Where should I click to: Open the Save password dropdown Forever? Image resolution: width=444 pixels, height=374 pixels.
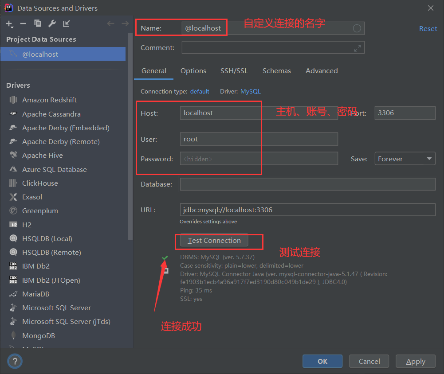click(x=405, y=159)
